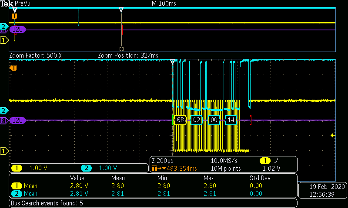Click channel 1 Std Dev value 0.00
Viewport: 348px width, 208px height.
coord(256,186)
